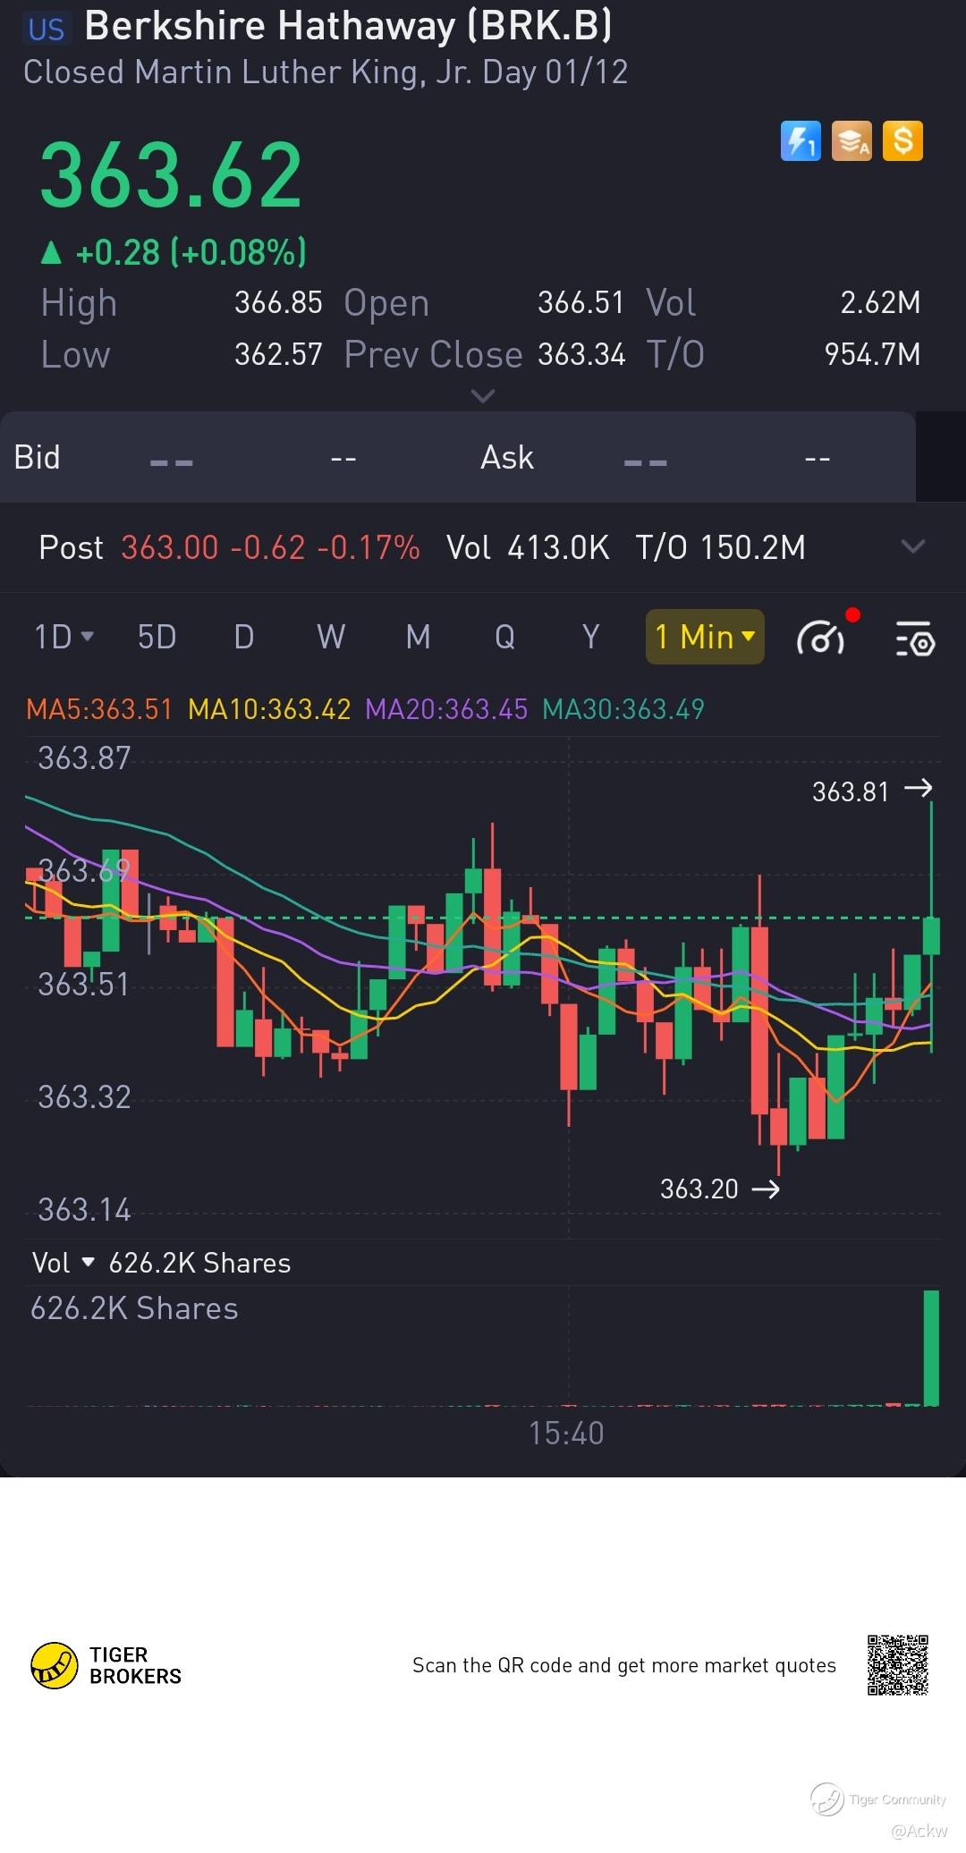The width and height of the screenshot is (966, 1853).
Task: Tap the Prev Close value 363.34
Action: coord(581,354)
